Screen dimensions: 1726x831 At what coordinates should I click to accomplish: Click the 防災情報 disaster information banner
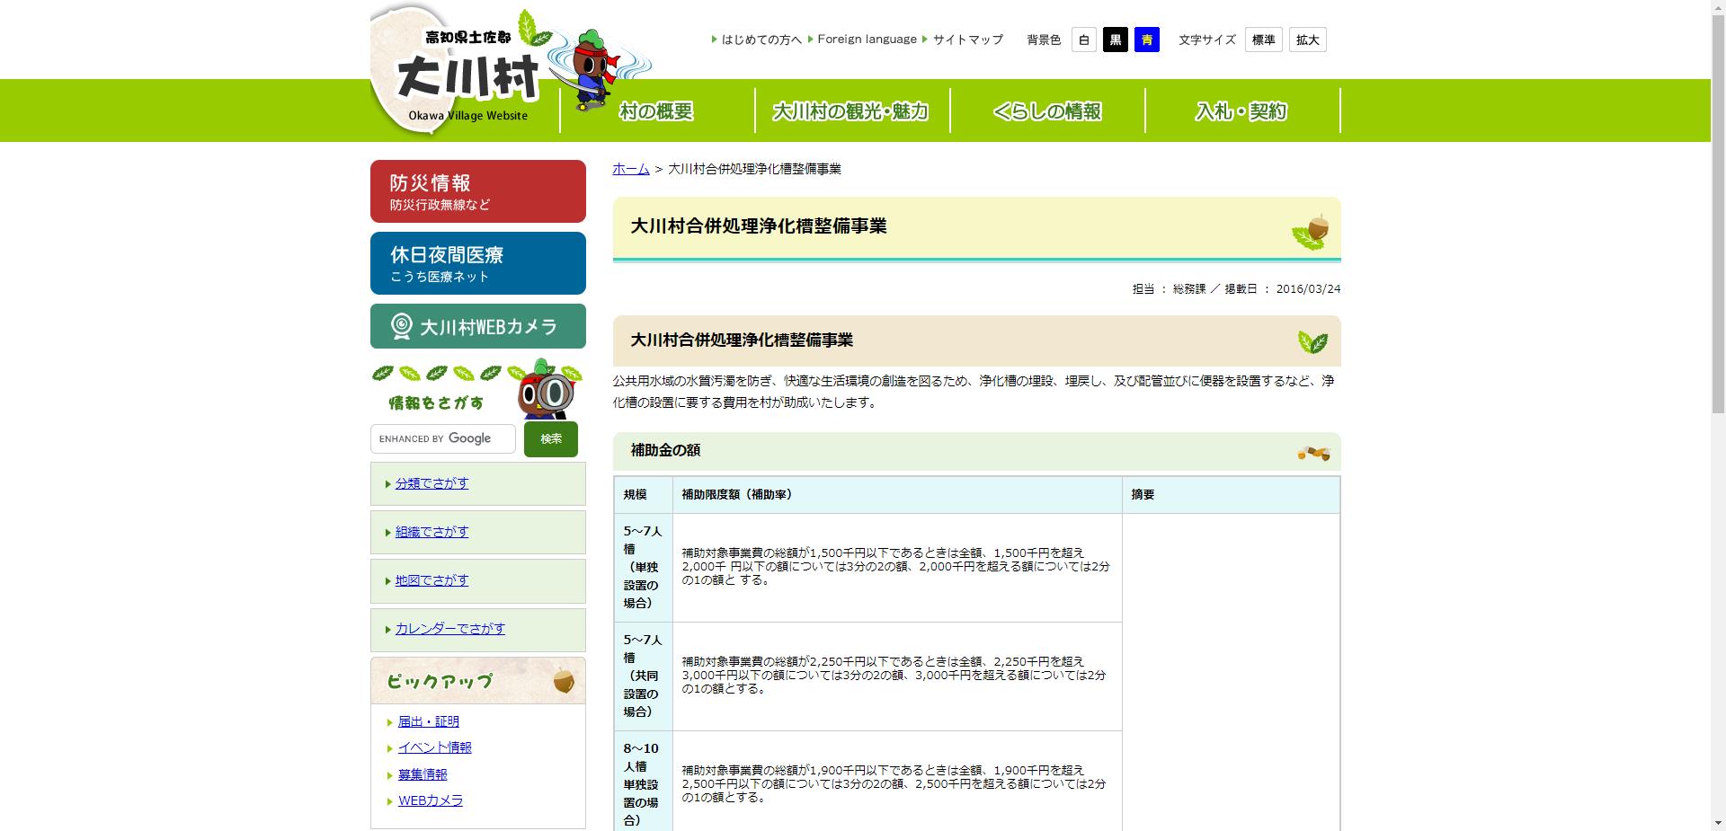tap(477, 190)
